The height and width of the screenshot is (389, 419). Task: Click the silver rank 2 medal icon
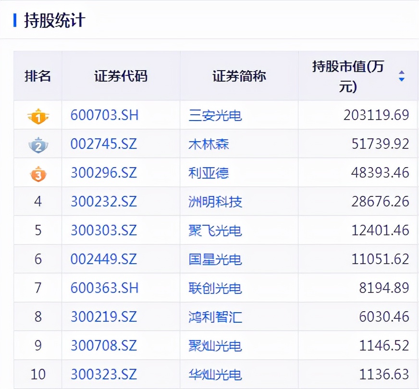click(x=38, y=145)
